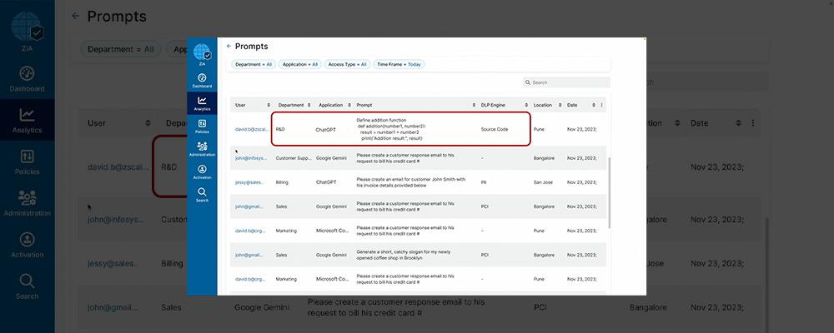Click the back arrow beside Prompts in the popup
The width and height of the screenshot is (834, 333).
pyautogui.click(x=229, y=47)
